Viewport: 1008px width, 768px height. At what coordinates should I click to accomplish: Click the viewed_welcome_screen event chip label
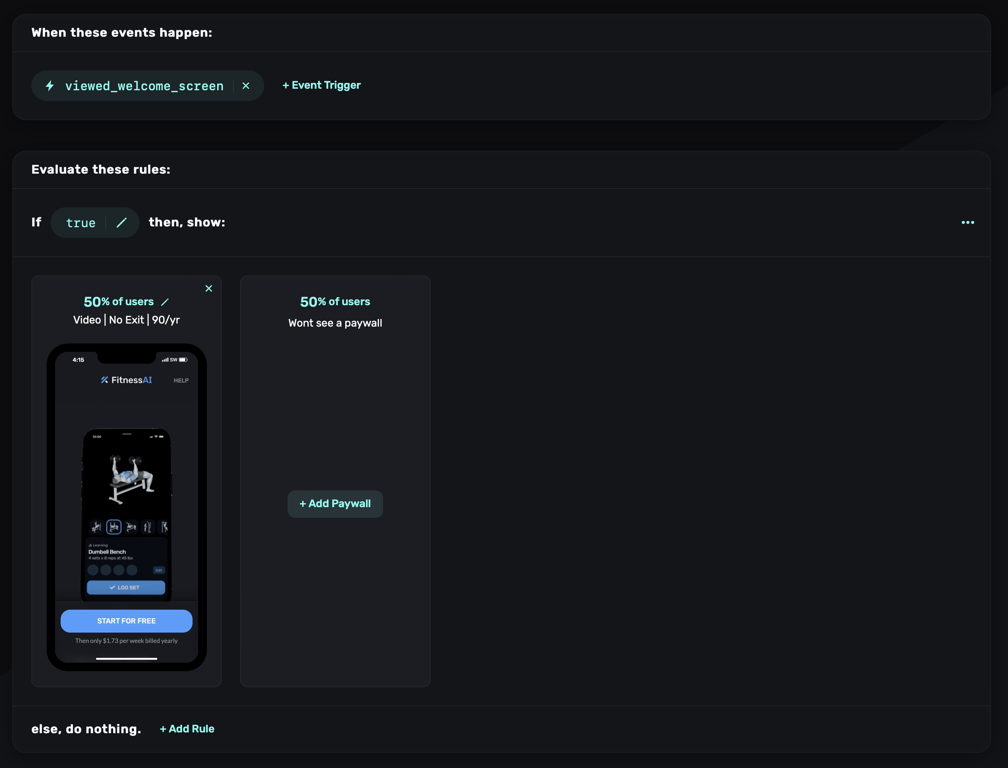click(x=144, y=86)
